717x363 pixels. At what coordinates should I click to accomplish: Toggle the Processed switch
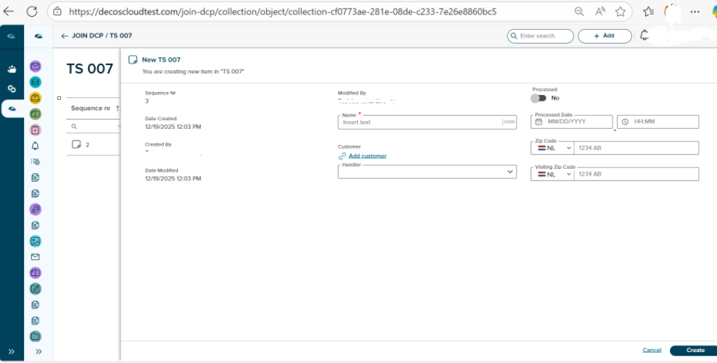[x=538, y=98]
